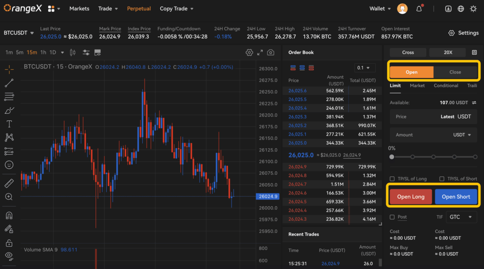Toggle the magnet snap mode

click(9, 215)
